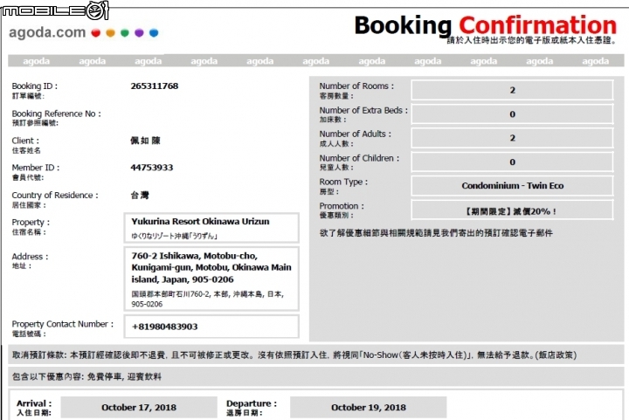
Task: Select member ID 44753933
Action: [152, 168]
